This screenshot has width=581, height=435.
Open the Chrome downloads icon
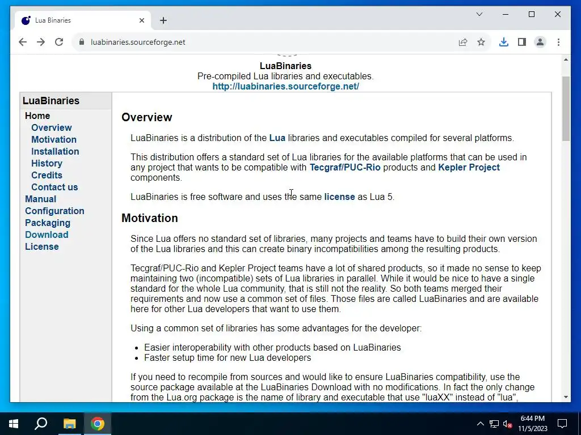pos(504,42)
